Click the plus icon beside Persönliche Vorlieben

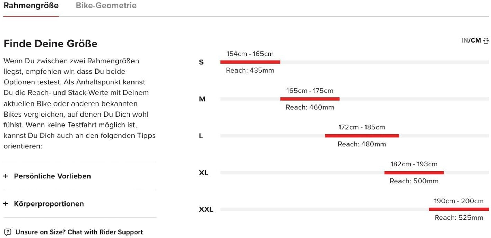point(6,176)
